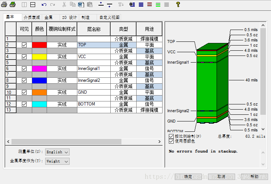Image resolution: width=271 pixels, height=184 pixels.
Task: Click the 确定 button
Action: pyautogui.click(x=188, y=177)
